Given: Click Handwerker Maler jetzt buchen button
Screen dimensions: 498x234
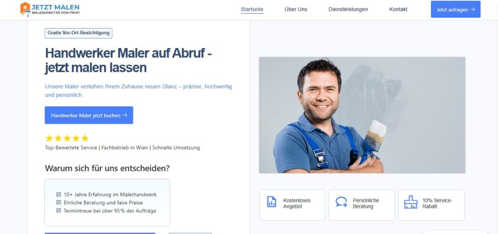Looking at the screenshot, I should 89,115.
